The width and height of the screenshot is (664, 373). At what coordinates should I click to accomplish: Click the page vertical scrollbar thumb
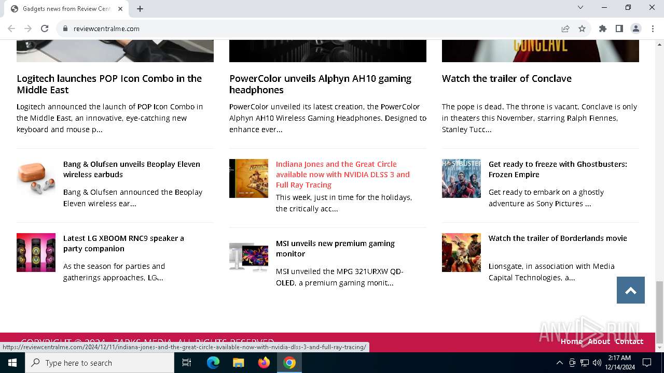click(659, 312)
